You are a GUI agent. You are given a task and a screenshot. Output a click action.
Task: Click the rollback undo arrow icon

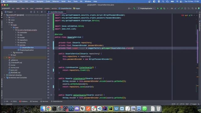[188, 8]
